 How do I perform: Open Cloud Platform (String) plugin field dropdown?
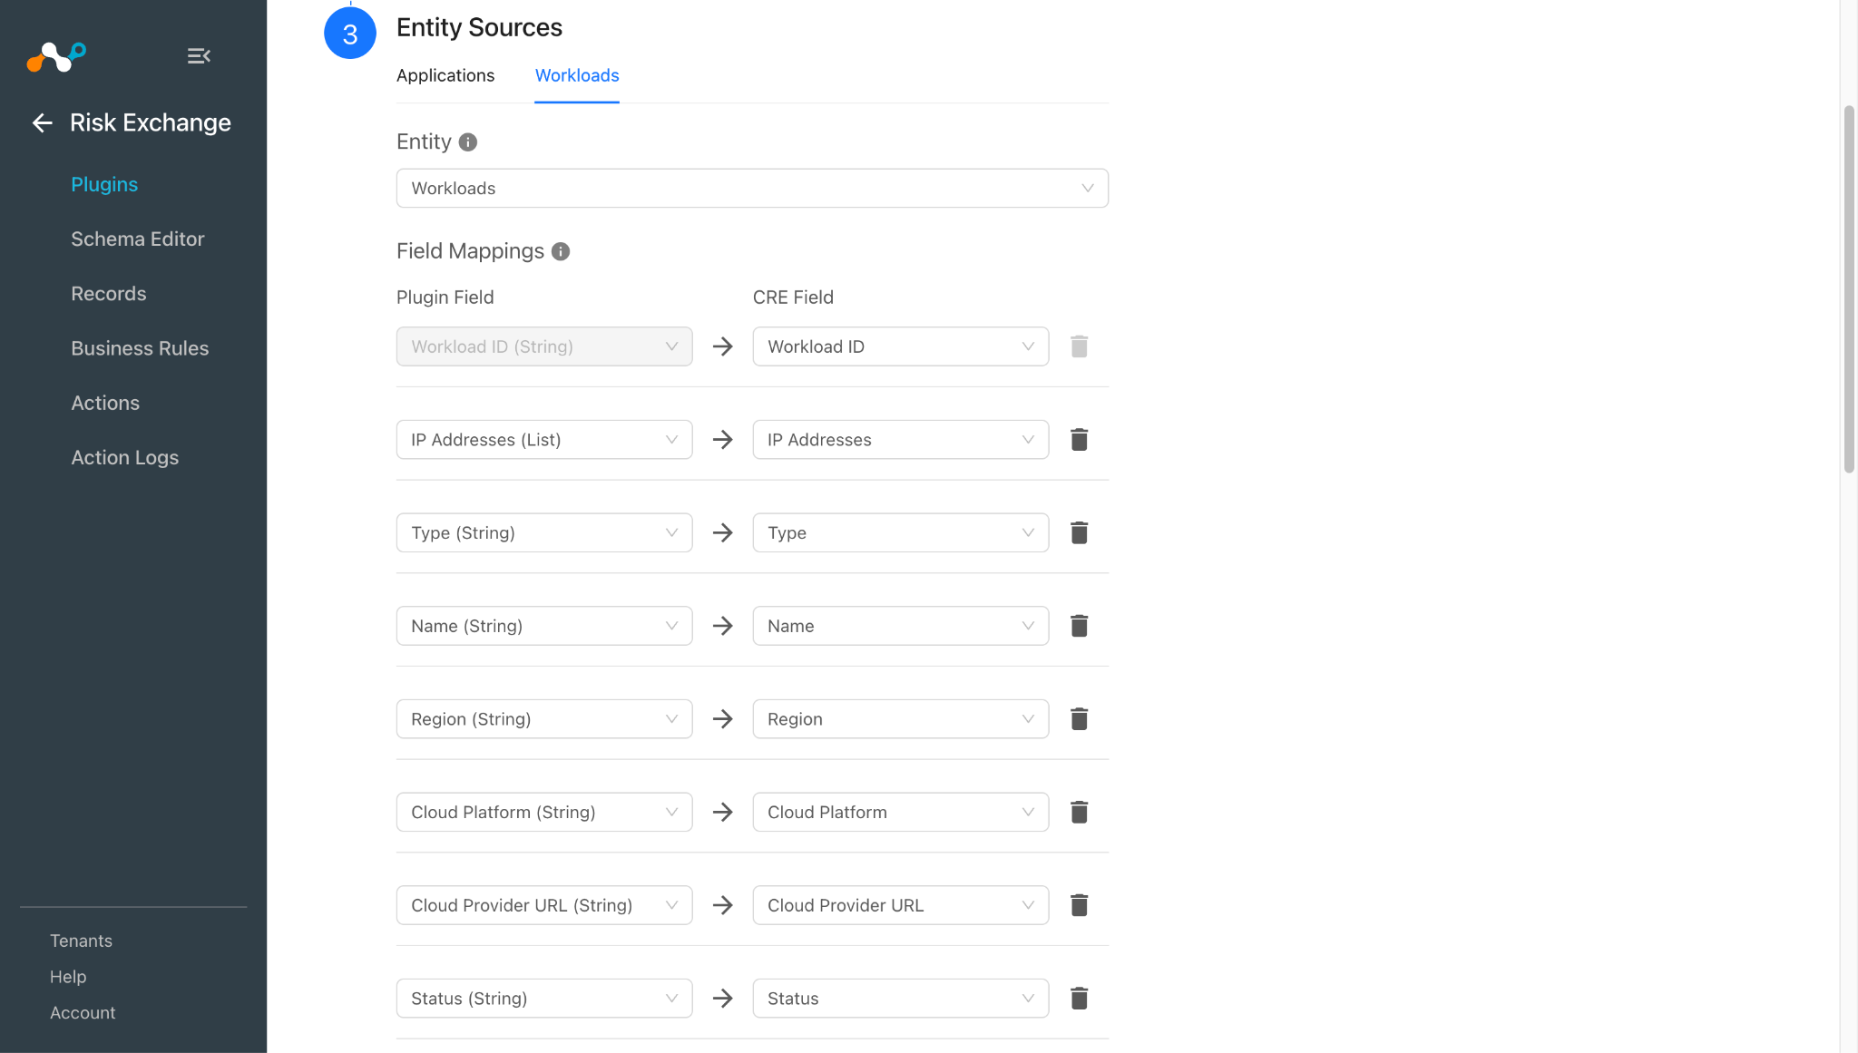point(544,813)
